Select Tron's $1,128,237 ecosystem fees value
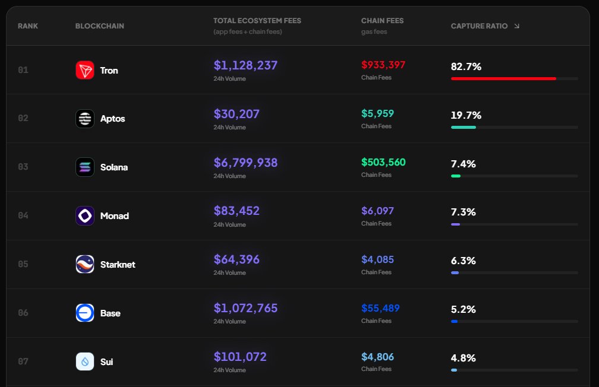 (245, 65)
